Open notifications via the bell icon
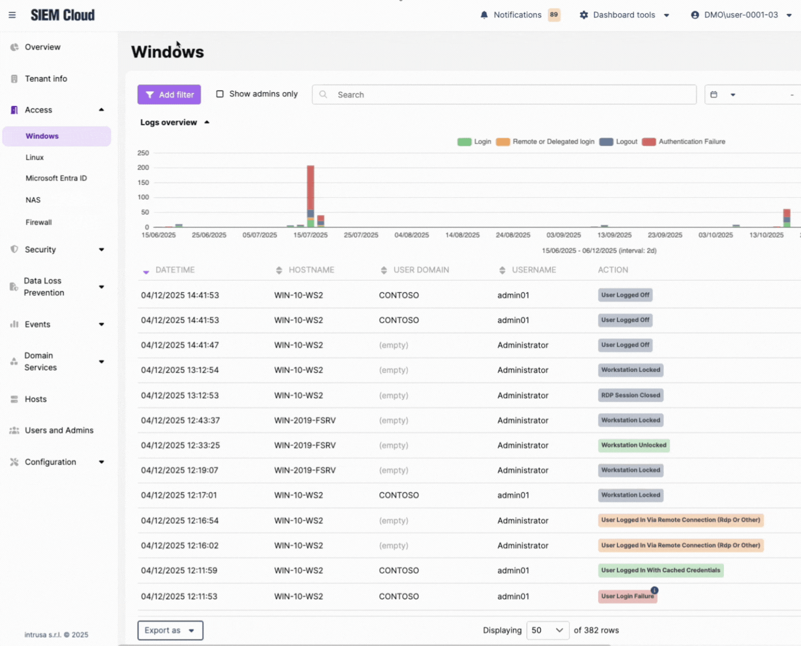 tap(484, 15)
